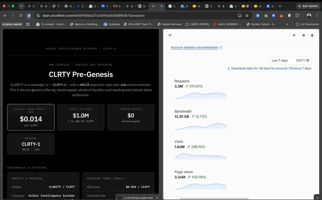Viewport: 322px width, 200px height.
Task: Click the Page views value 3.24M
Action: 180,177
